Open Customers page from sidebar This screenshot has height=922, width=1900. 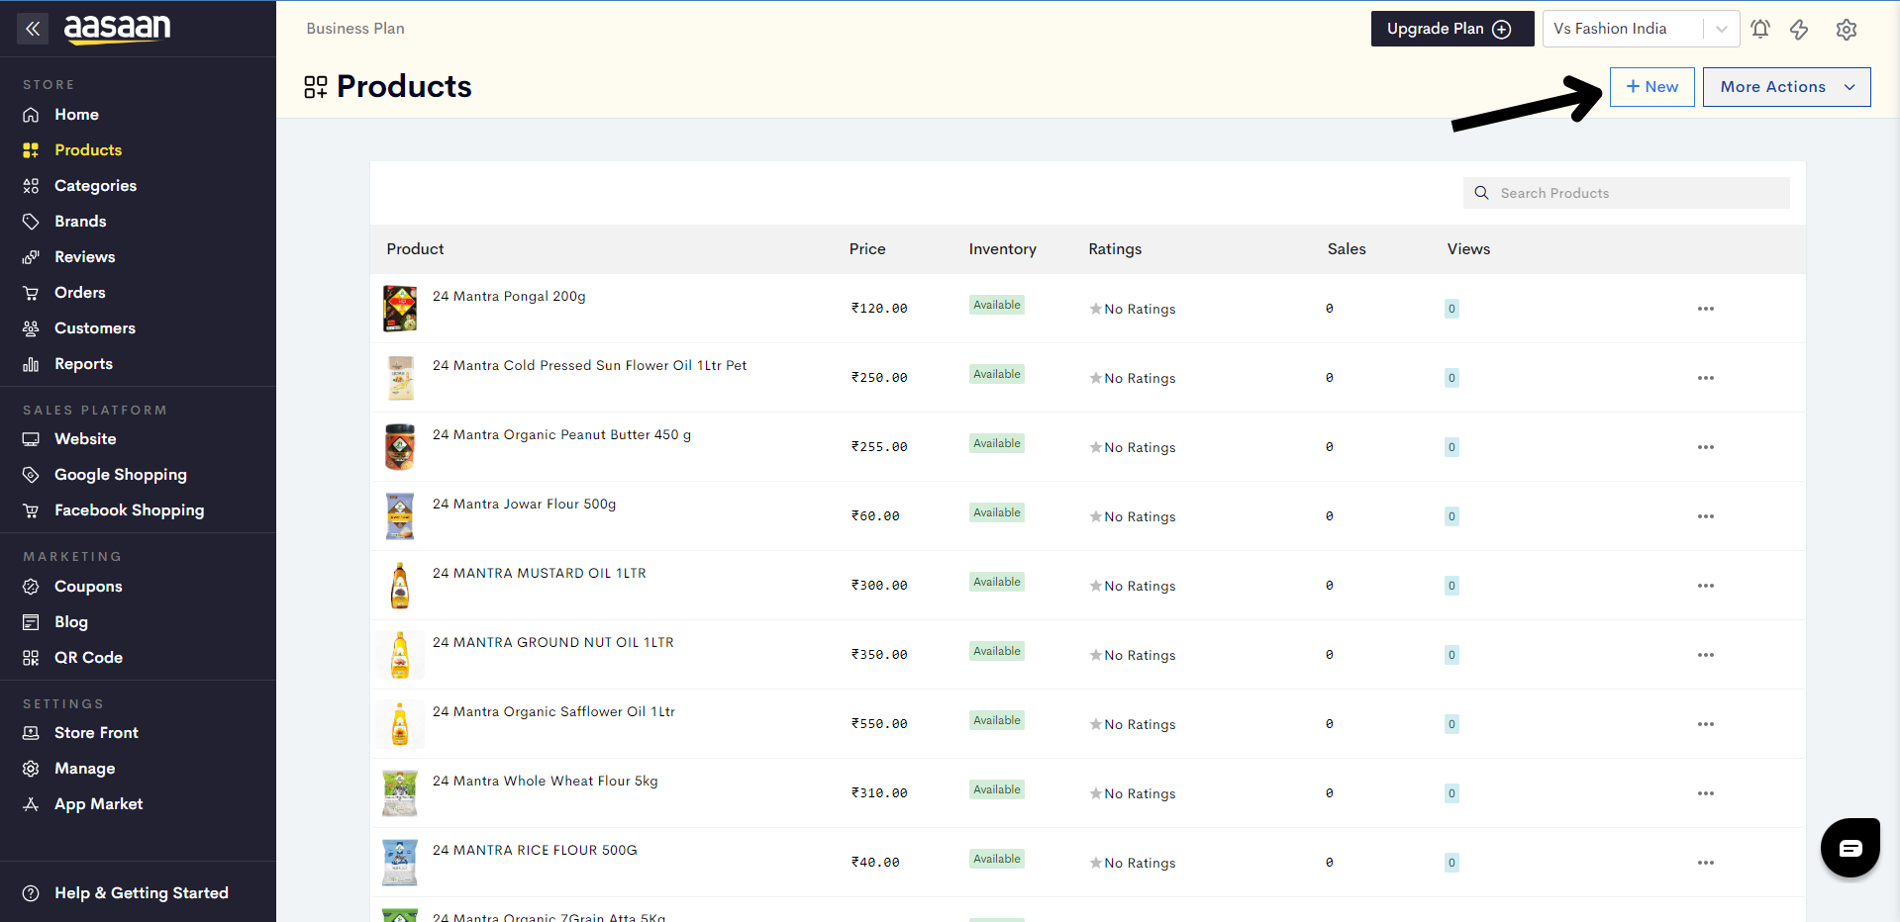tap(95, 328)
